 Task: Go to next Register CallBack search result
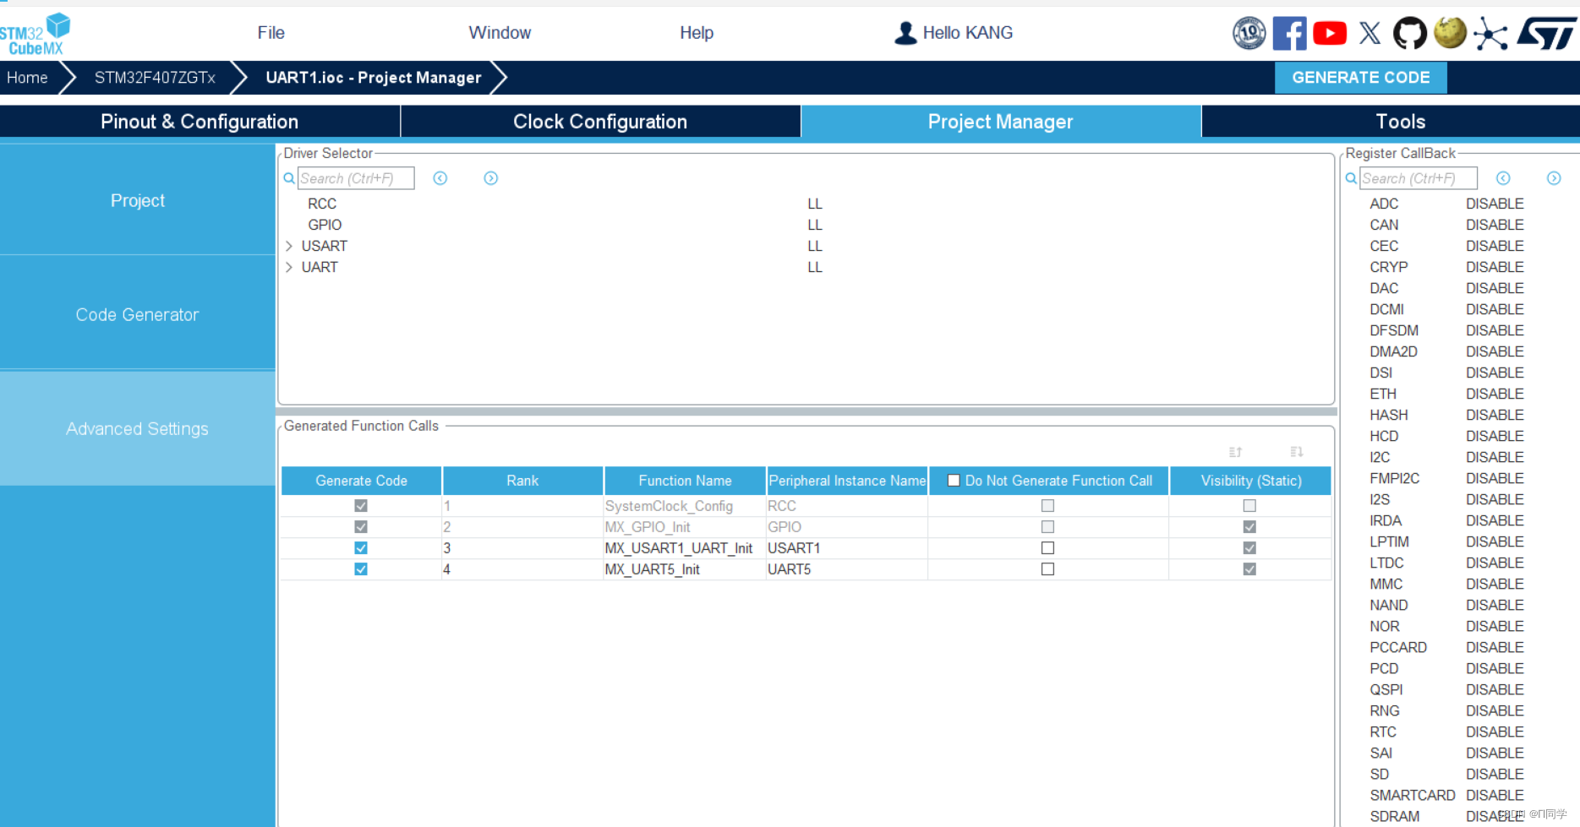[x=1554, y=178]
